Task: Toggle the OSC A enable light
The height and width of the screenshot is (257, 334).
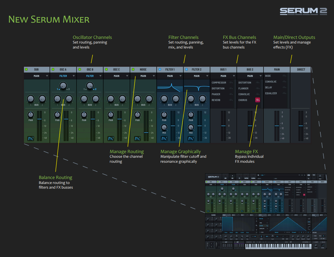Action: (53, 69)
